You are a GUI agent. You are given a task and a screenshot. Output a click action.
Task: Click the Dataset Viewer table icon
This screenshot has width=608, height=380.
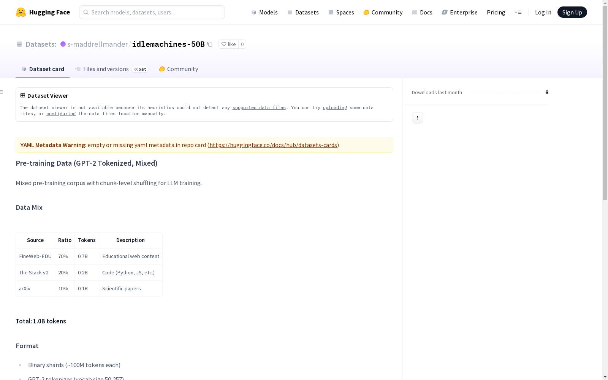click(23, 95)
